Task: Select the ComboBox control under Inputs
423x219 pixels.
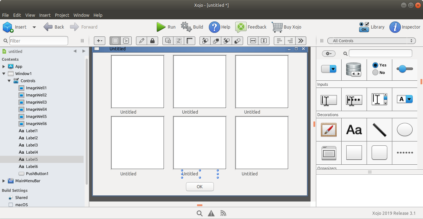Action: coord(405,99)
